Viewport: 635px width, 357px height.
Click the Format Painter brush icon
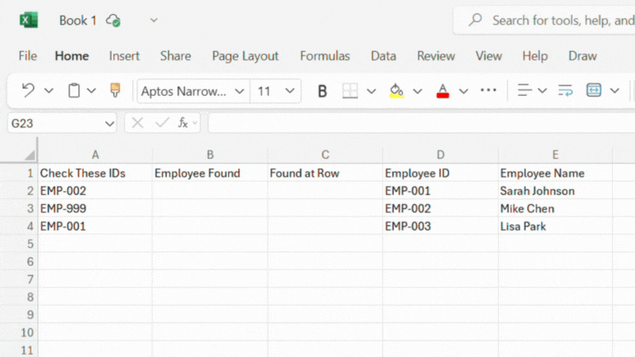click(115, 91)
